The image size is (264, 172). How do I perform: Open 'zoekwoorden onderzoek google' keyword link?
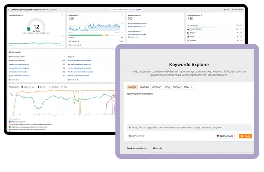coord(19,68)
